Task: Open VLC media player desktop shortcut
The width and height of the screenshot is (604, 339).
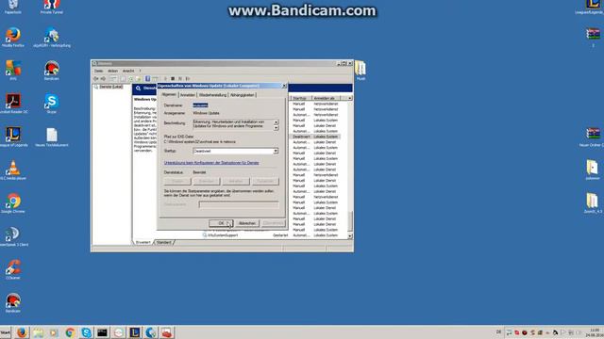Action: (13, 169)
